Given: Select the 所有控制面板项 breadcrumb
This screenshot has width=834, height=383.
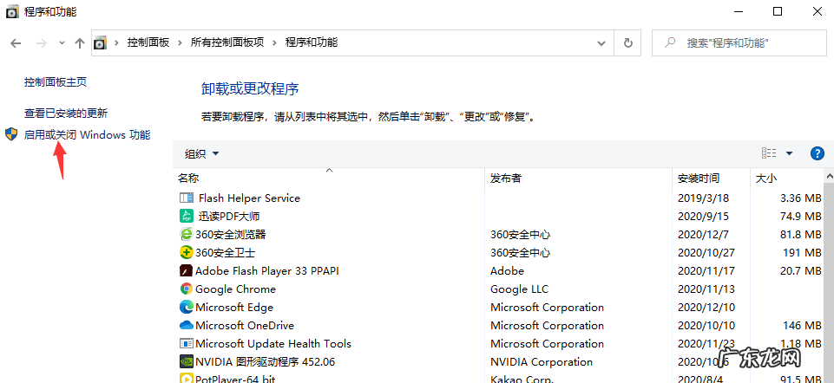Looking at the screenshot, I should [227, 42].
